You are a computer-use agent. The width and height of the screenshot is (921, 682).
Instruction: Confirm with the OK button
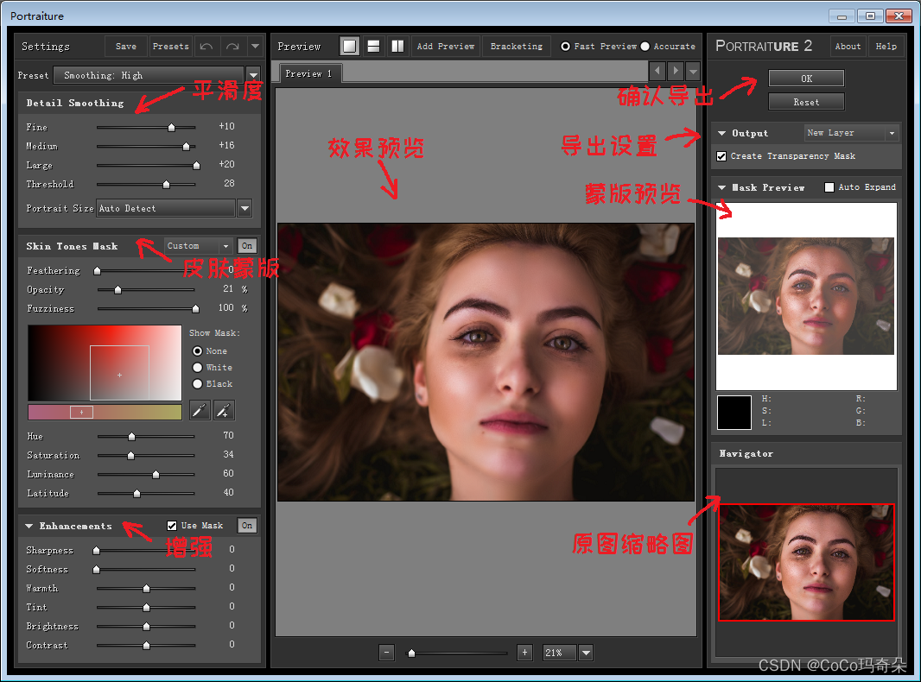tap(806, 79)
